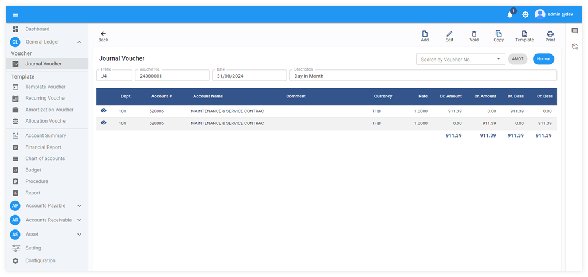Image resolution: width=588 pixels, height=277 pixels.
Task: Click the hamburger menu icon
Action: pyautogui.click(x=15, y=14)
